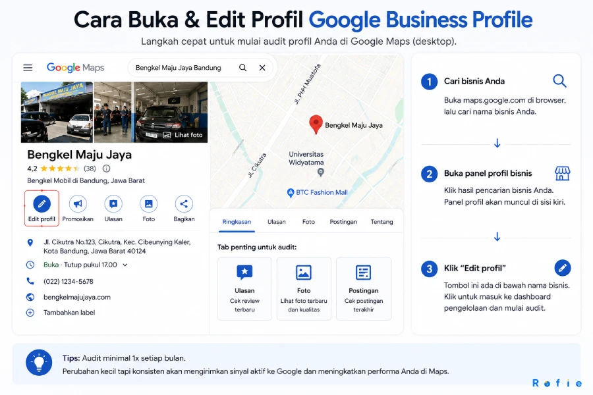Screen dimensions: 593x395
Task: Click phone number (022) 1234-5678
Action: coord(69,281)
